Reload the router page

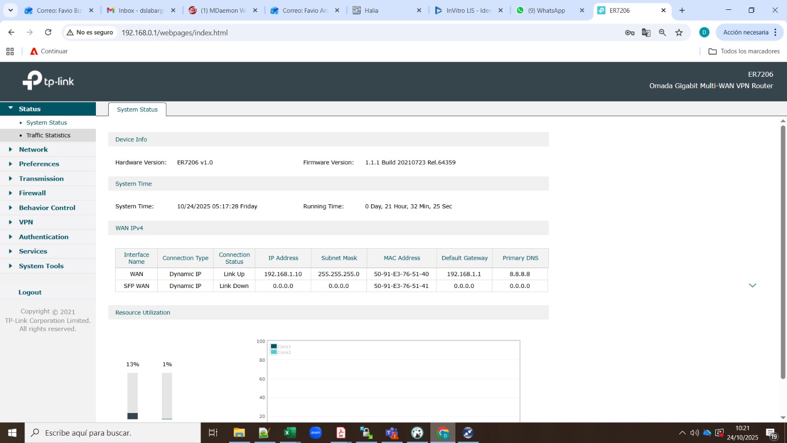click(x=48, y=32)
